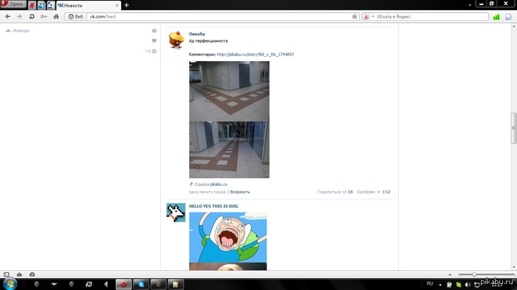The height and width of the screenshot is (290, 517).
Task: Click Поделиться share button with 18
Action: [x=335, y=192]
